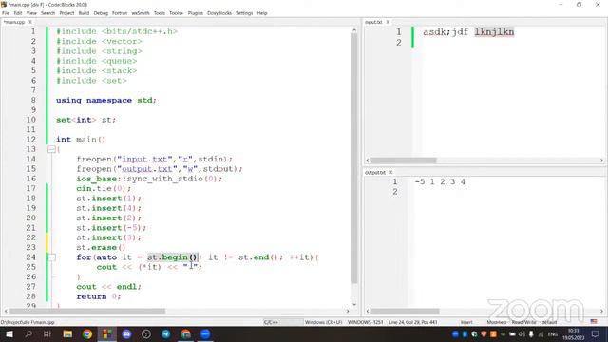The image size is (608, 342).
Task: Click the Windows (CR+LF) status bar entry
Action: tap(323, 322)
